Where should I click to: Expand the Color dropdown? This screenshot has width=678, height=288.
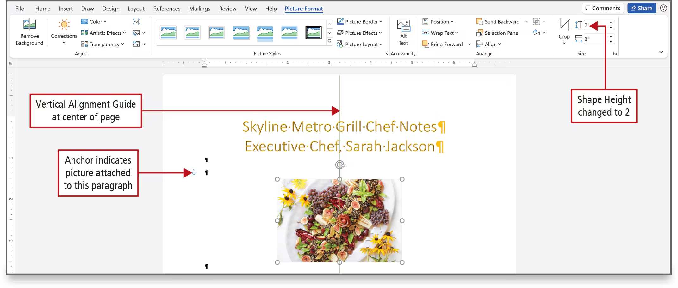94,21
